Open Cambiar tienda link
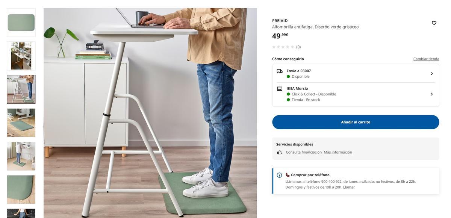 point(426,59)
